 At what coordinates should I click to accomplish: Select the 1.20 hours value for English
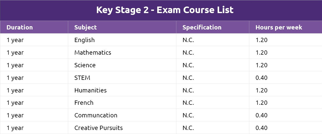(x=261, y=40)
